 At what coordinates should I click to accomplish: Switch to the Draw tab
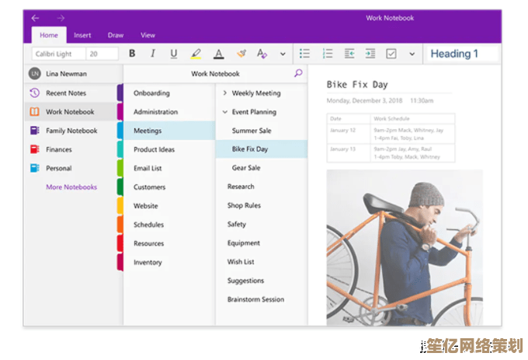(x=116, y=35)
